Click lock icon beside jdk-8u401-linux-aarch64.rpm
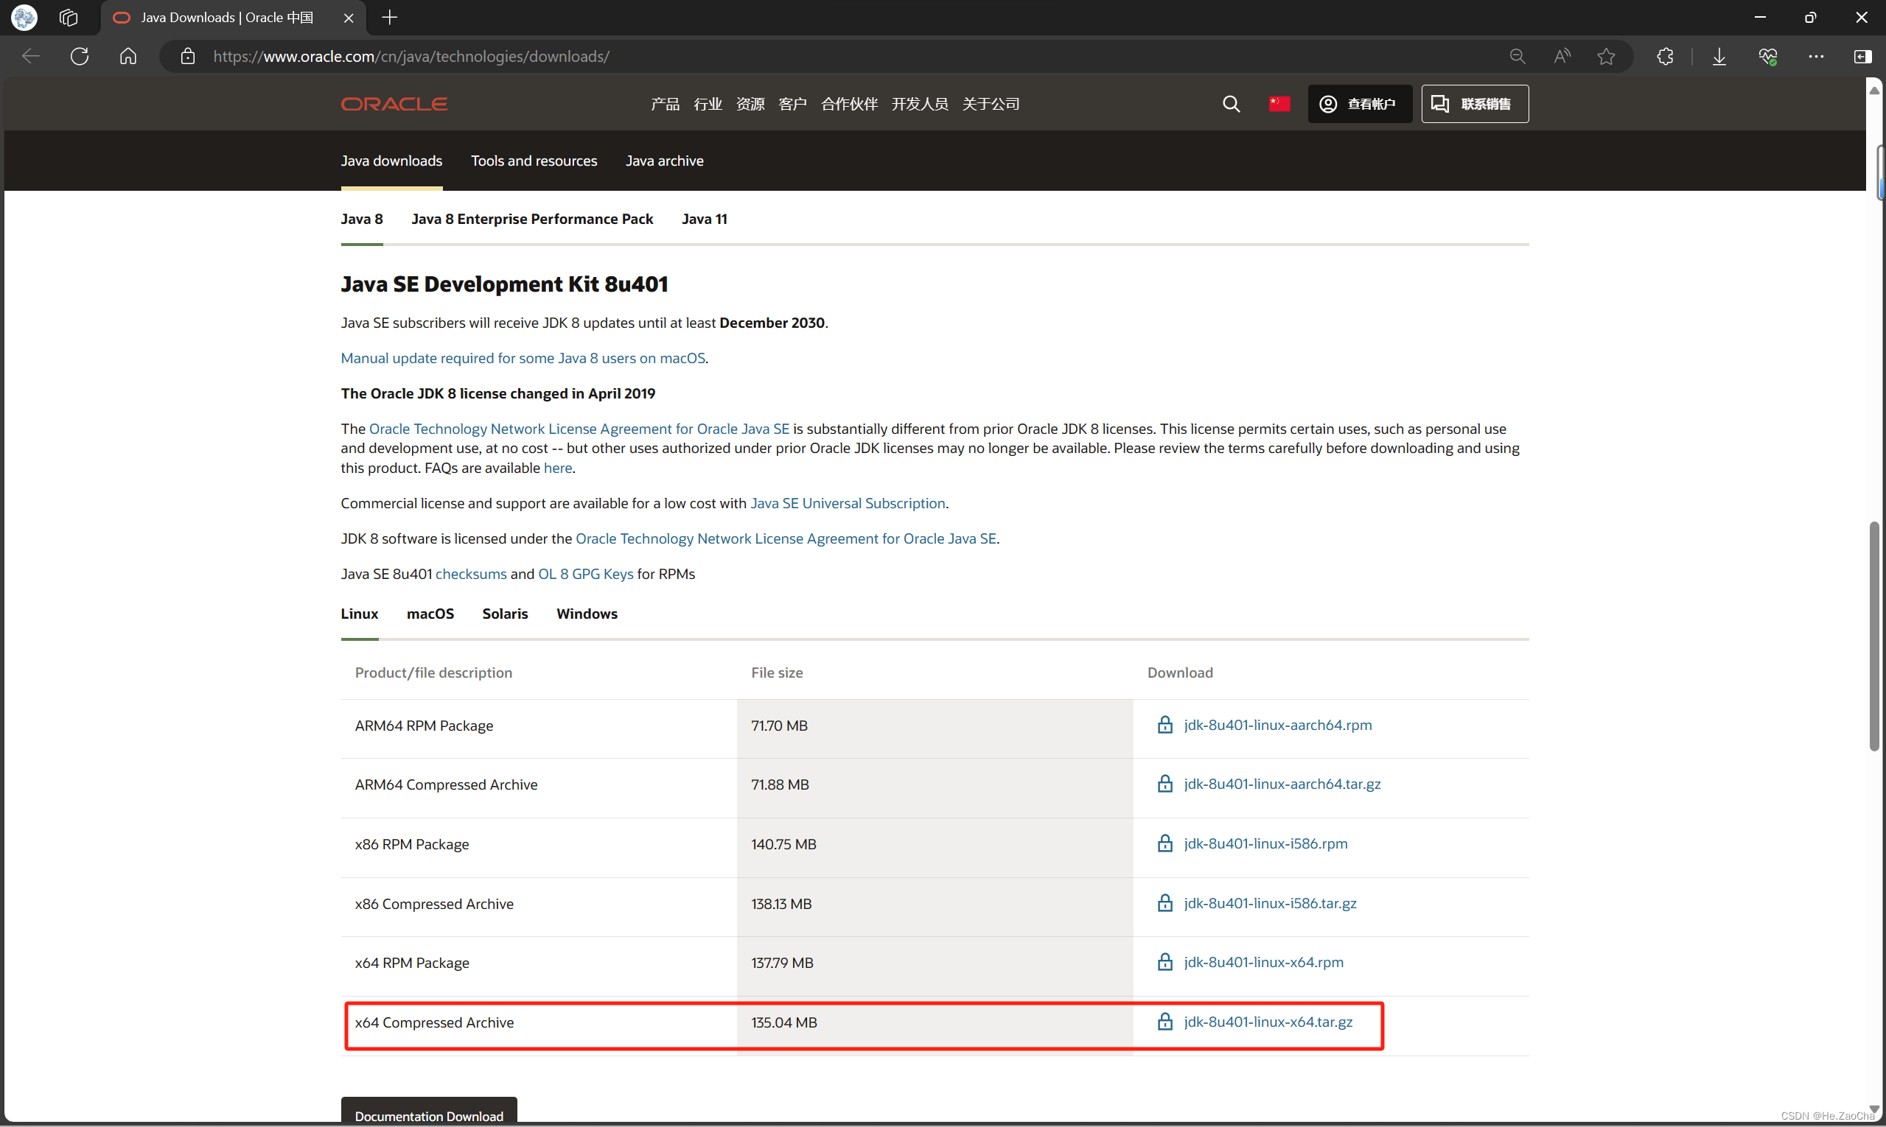Screen dimensions: 1886x1127 [1165, 724]
